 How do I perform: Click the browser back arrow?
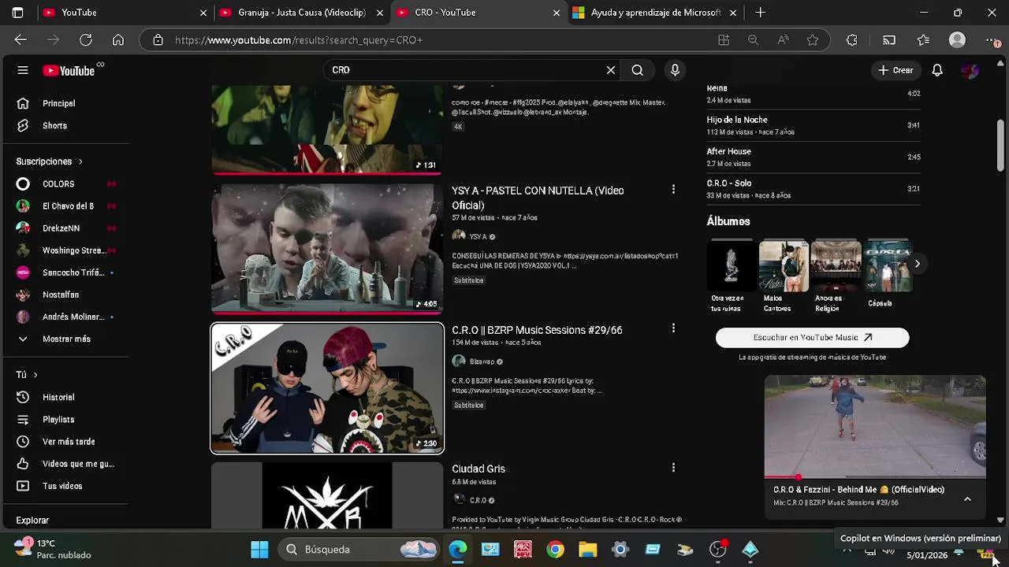tap(20, 40)
